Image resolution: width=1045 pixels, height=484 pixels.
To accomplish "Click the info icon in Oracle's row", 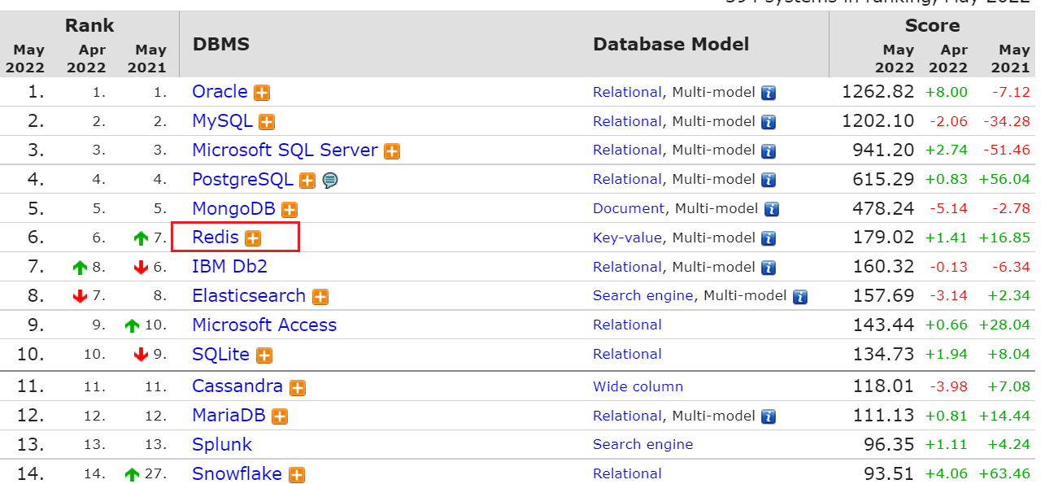I will pyautogui.click(x=769, y=93).
